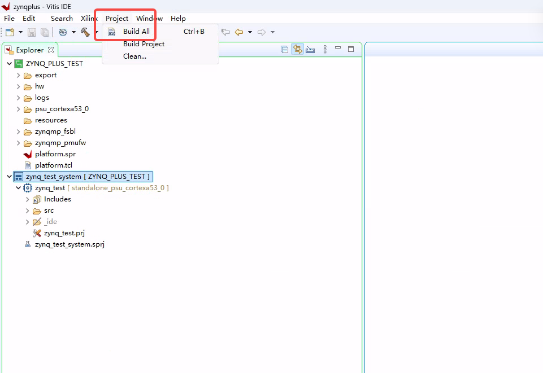Collapse the zynq_test application node
This screenshot has width=543, height=373.
click(x=18, y=188)
